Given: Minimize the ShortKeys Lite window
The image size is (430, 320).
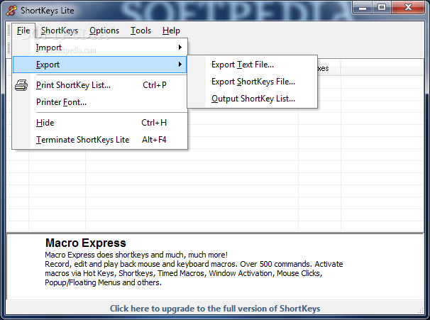Looking at the screenshot, I should coord(363,8).
